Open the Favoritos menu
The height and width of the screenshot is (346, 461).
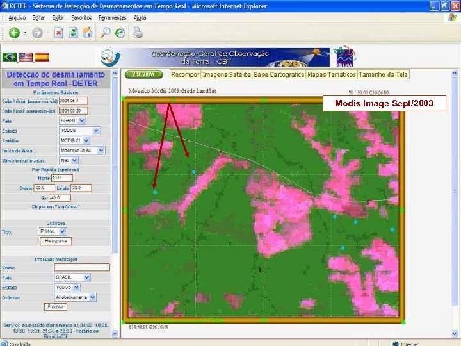[81, 18]
